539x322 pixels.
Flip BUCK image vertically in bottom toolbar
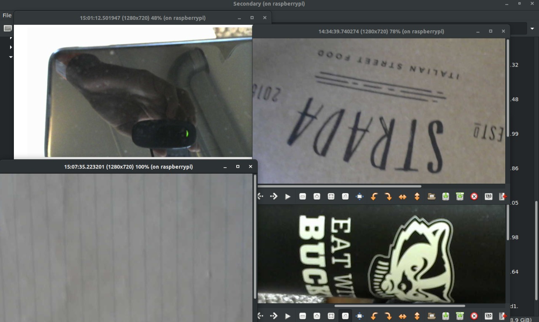tap(417, 316)
